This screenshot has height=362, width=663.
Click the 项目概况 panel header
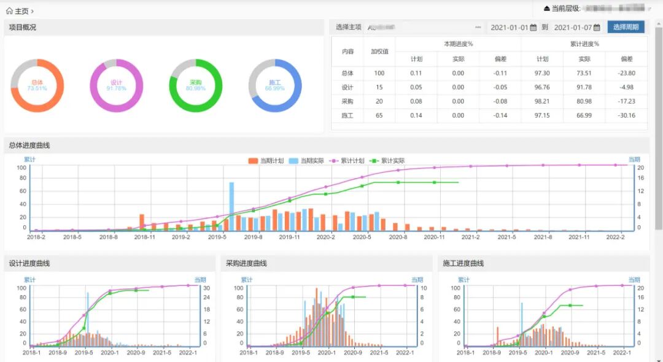tap(164, 27)
